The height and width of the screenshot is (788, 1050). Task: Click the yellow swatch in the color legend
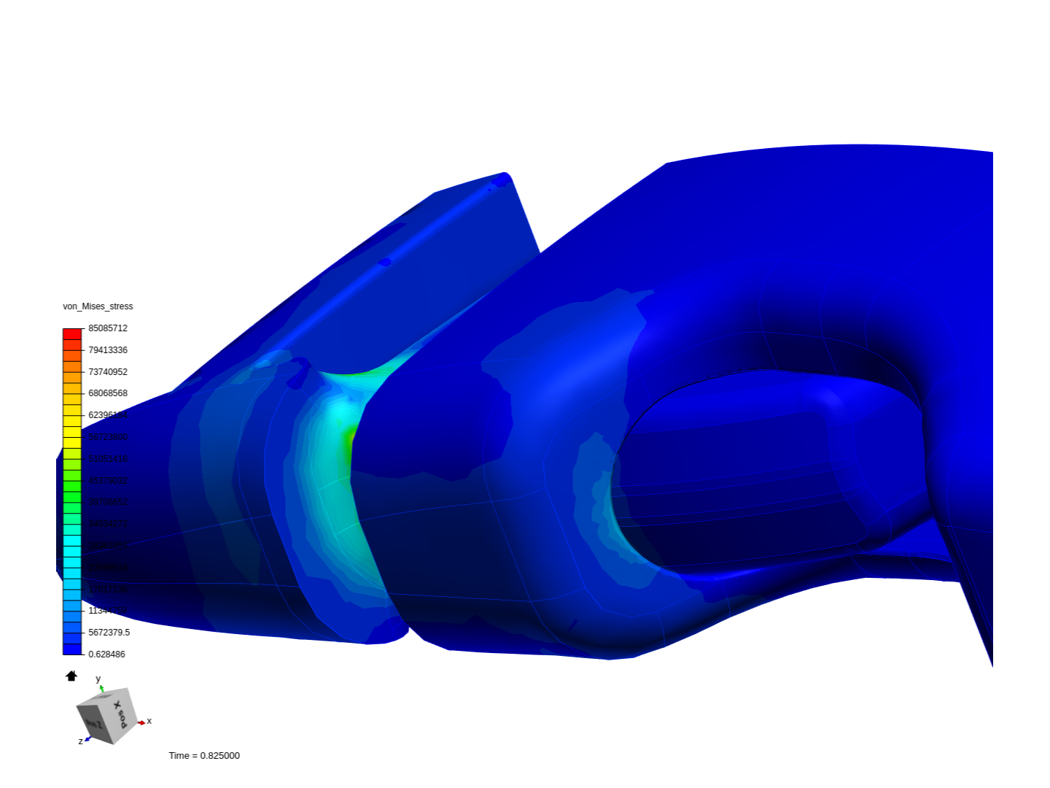[x=72, y=432]
